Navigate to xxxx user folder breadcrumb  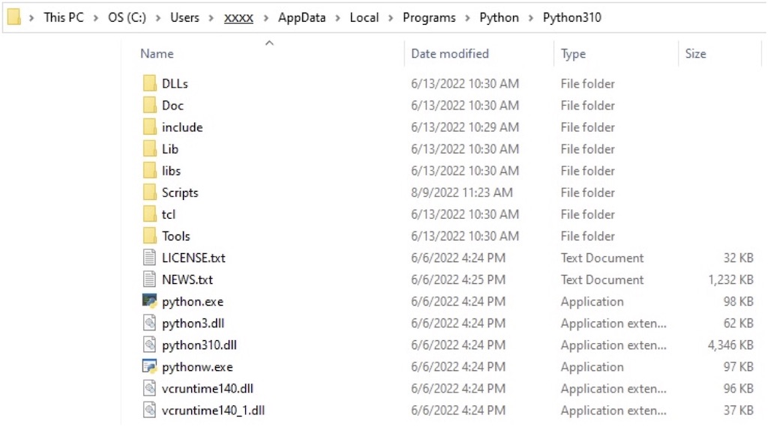point(238,18)
